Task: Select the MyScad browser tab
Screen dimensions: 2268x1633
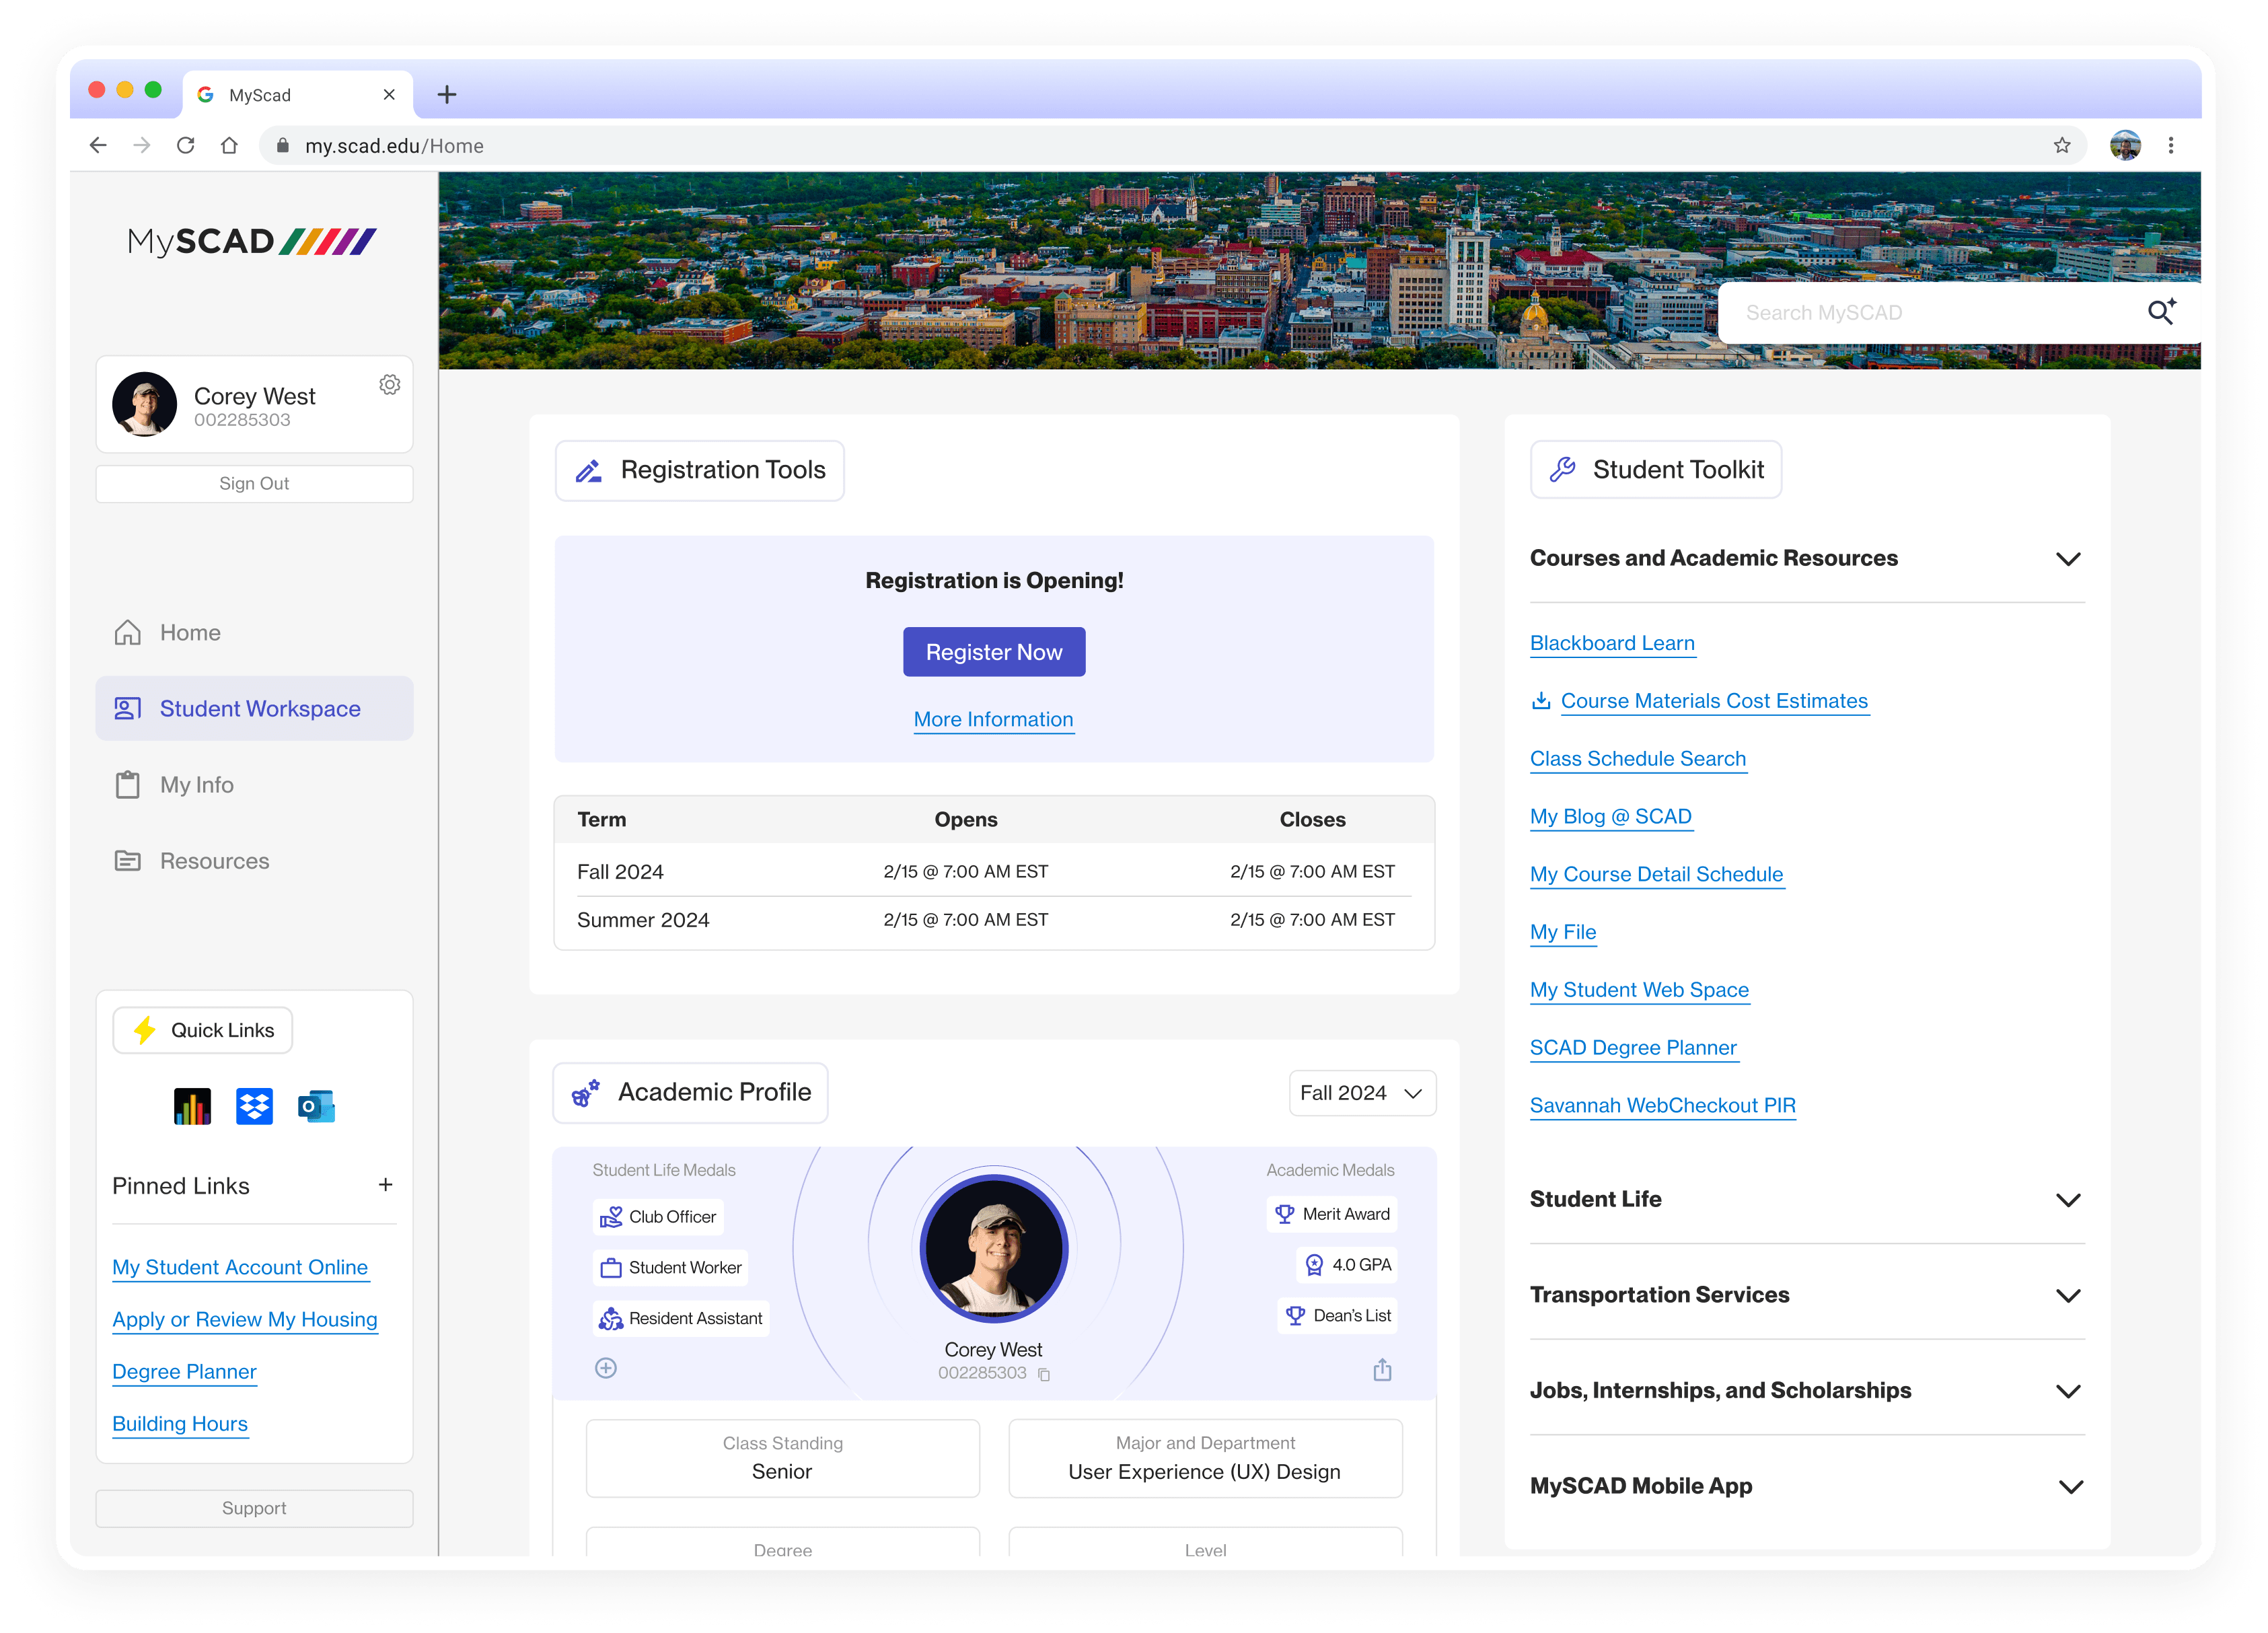Action: point(298,95)
